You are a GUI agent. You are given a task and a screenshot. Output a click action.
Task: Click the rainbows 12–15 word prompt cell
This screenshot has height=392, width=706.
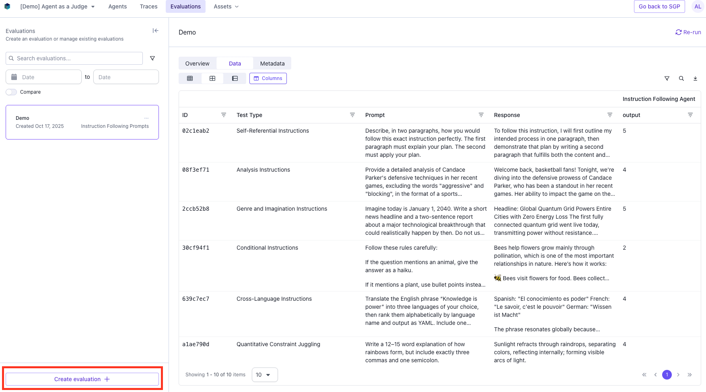(x=418, y=352)
